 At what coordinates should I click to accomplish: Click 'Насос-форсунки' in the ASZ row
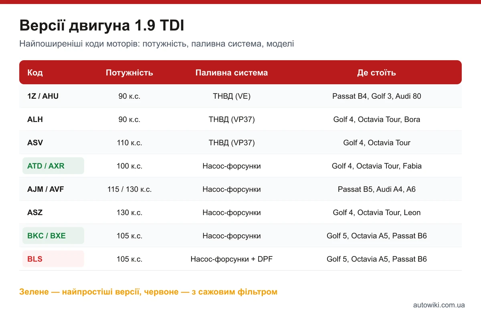pos(232,213)
